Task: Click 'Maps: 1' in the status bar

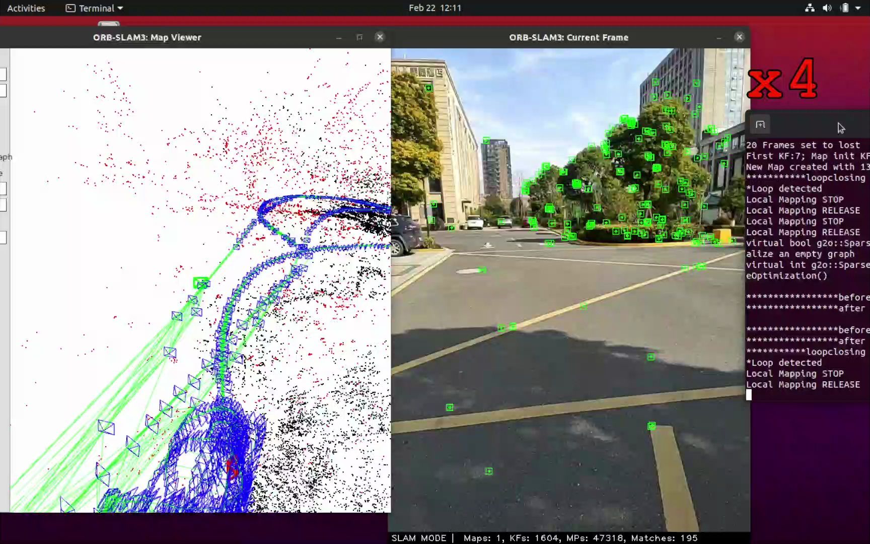Action: 482,538
